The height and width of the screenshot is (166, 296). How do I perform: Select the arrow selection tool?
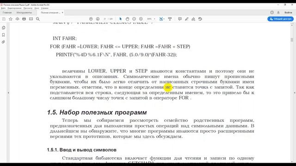[121, 19]
